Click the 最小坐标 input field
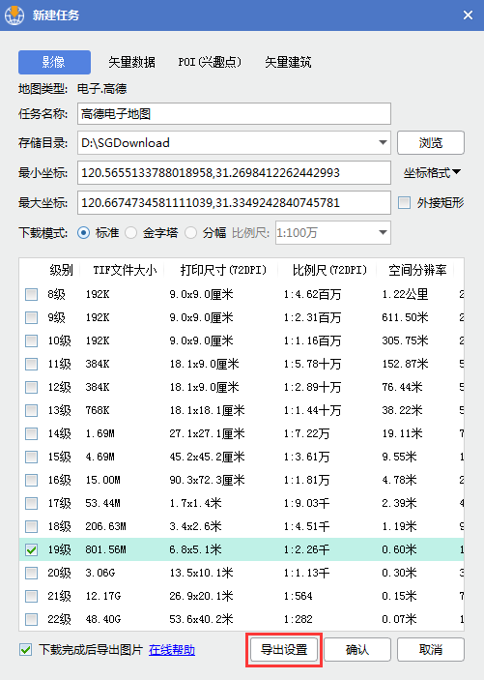The height and width of the screenshot is (680, 484). click(x=234, y=172)
